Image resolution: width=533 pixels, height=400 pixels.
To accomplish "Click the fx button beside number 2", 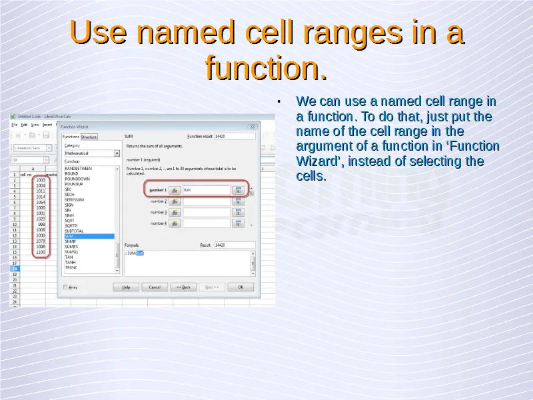I will pyautogui.click(x=174, y=201).
